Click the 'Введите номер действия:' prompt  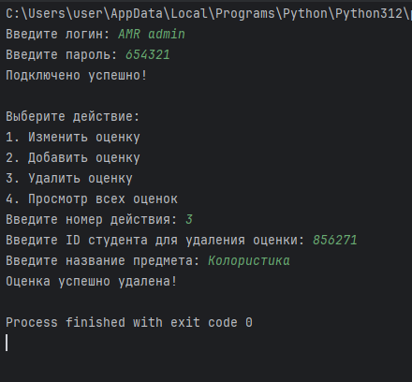(x=92, y=219)
